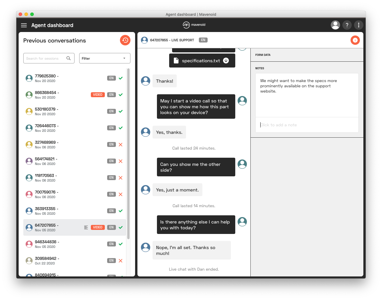Click the orange history icon in Previous conversations
The image size is (382, 300).
[125, 40]
